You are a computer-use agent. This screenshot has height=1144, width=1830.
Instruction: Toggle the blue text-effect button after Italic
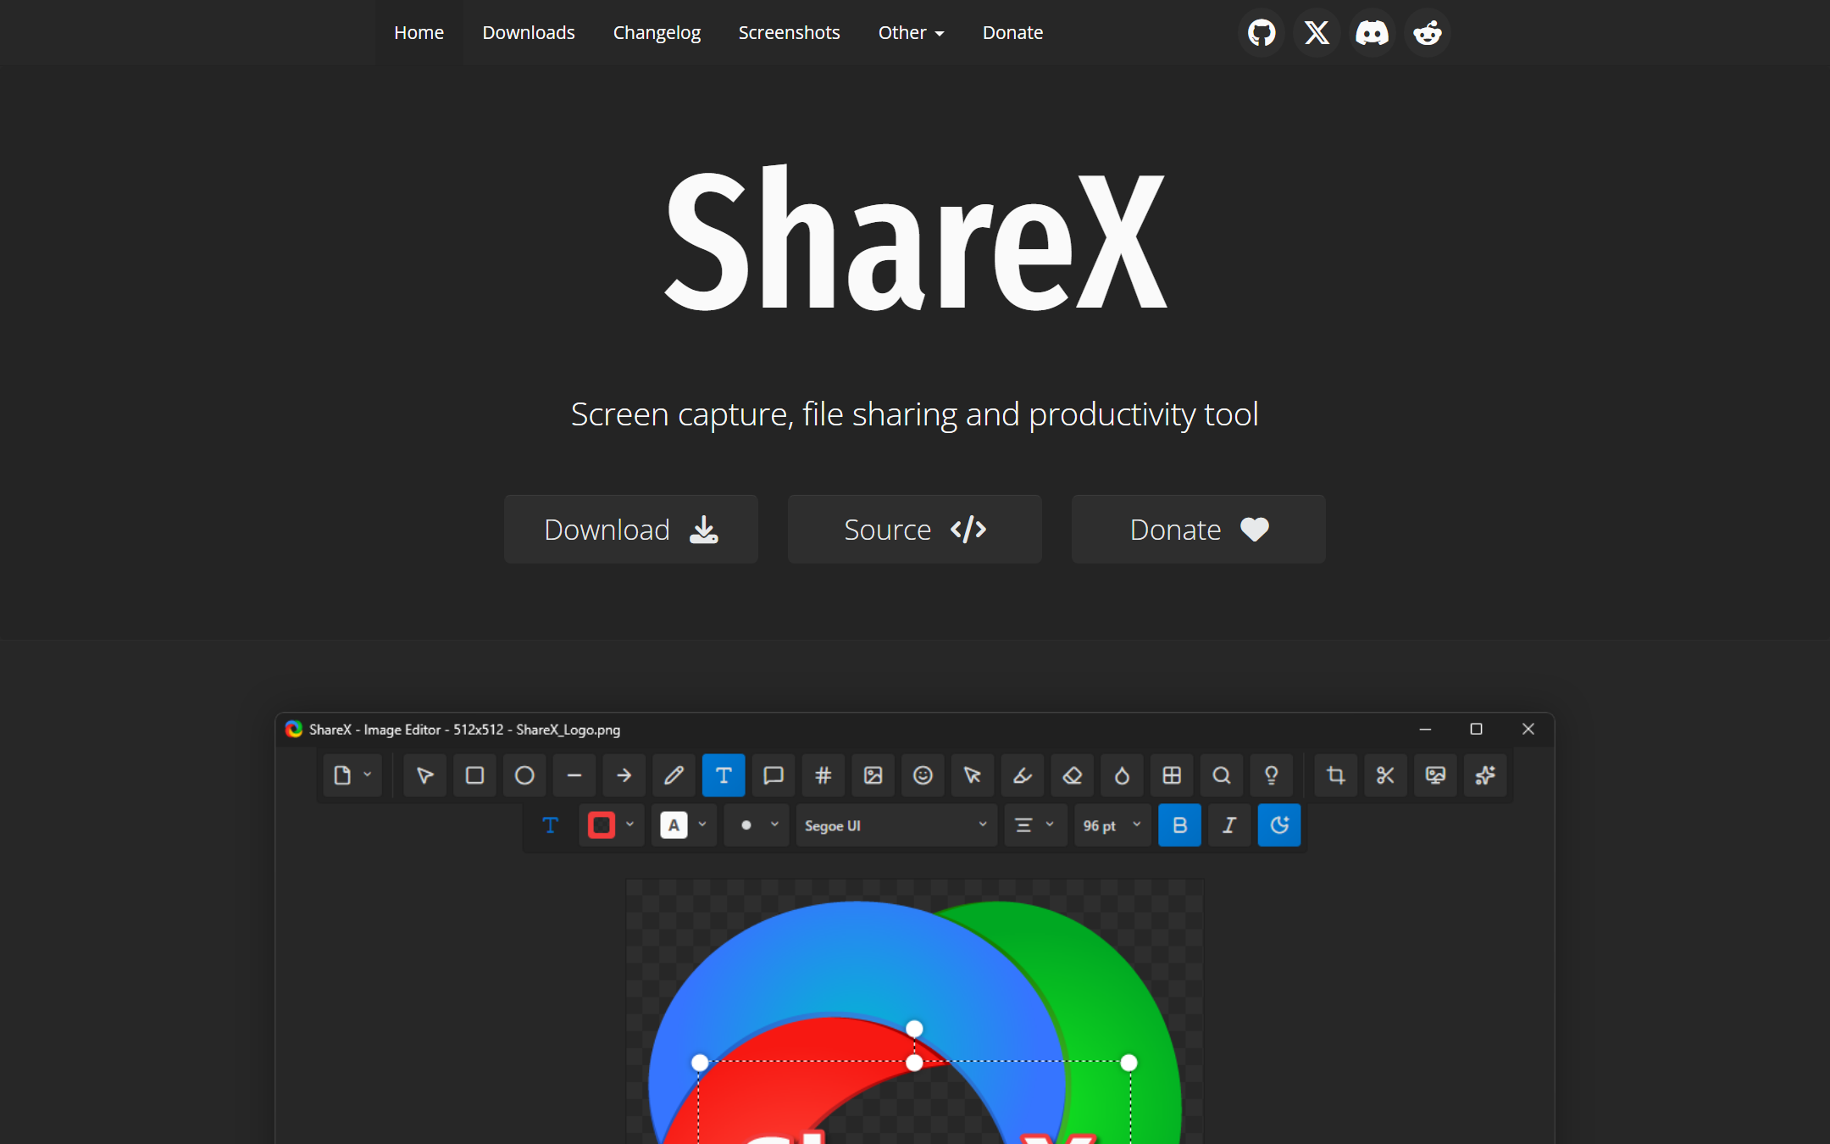point(1279,825)
